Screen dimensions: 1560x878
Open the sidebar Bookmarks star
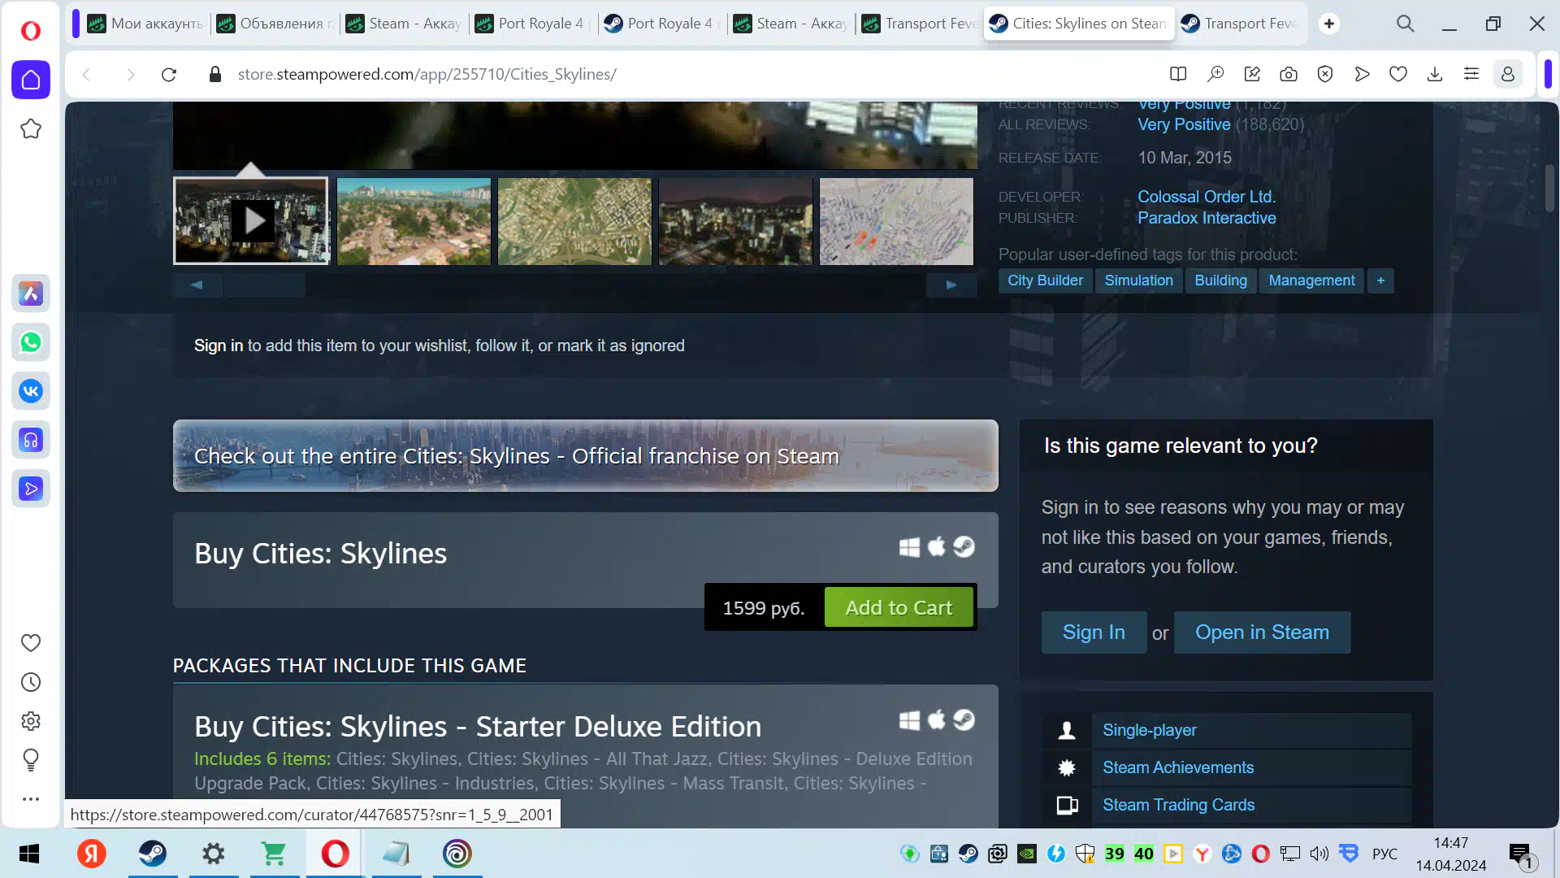tap(31, 128)
